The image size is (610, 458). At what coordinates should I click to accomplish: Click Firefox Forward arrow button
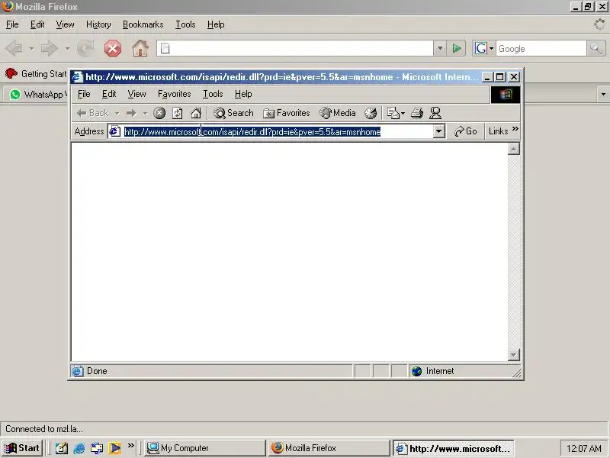[x=50, y=49]
